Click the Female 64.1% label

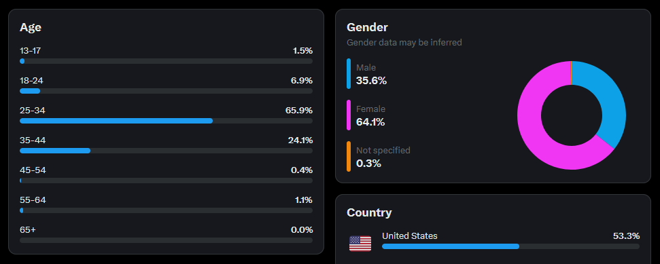[x=370, y=115]
